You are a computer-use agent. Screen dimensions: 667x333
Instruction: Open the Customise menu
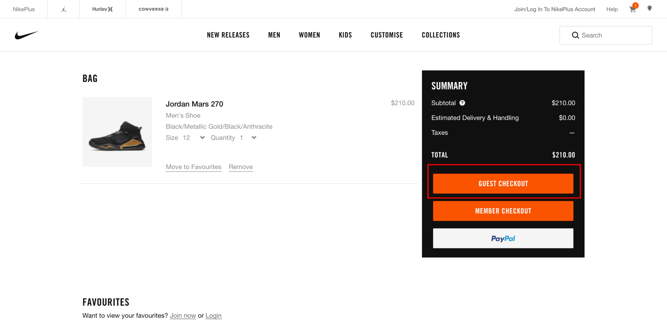coord(387,35)
